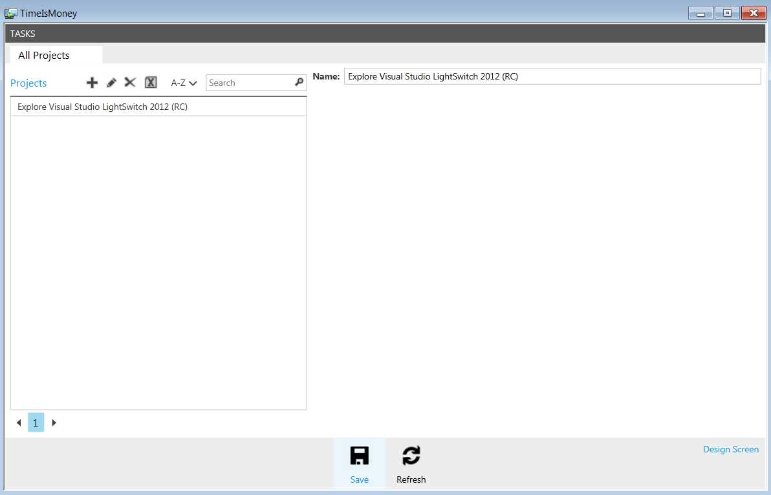Delete the selected project
This screenshot has width=771, height=495.
[x=129, y=82]
